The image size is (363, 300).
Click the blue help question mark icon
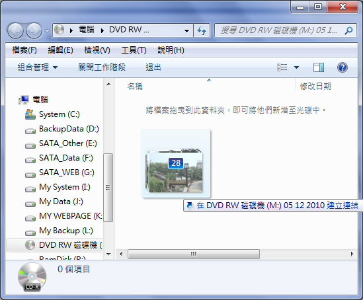pos(343,67)
